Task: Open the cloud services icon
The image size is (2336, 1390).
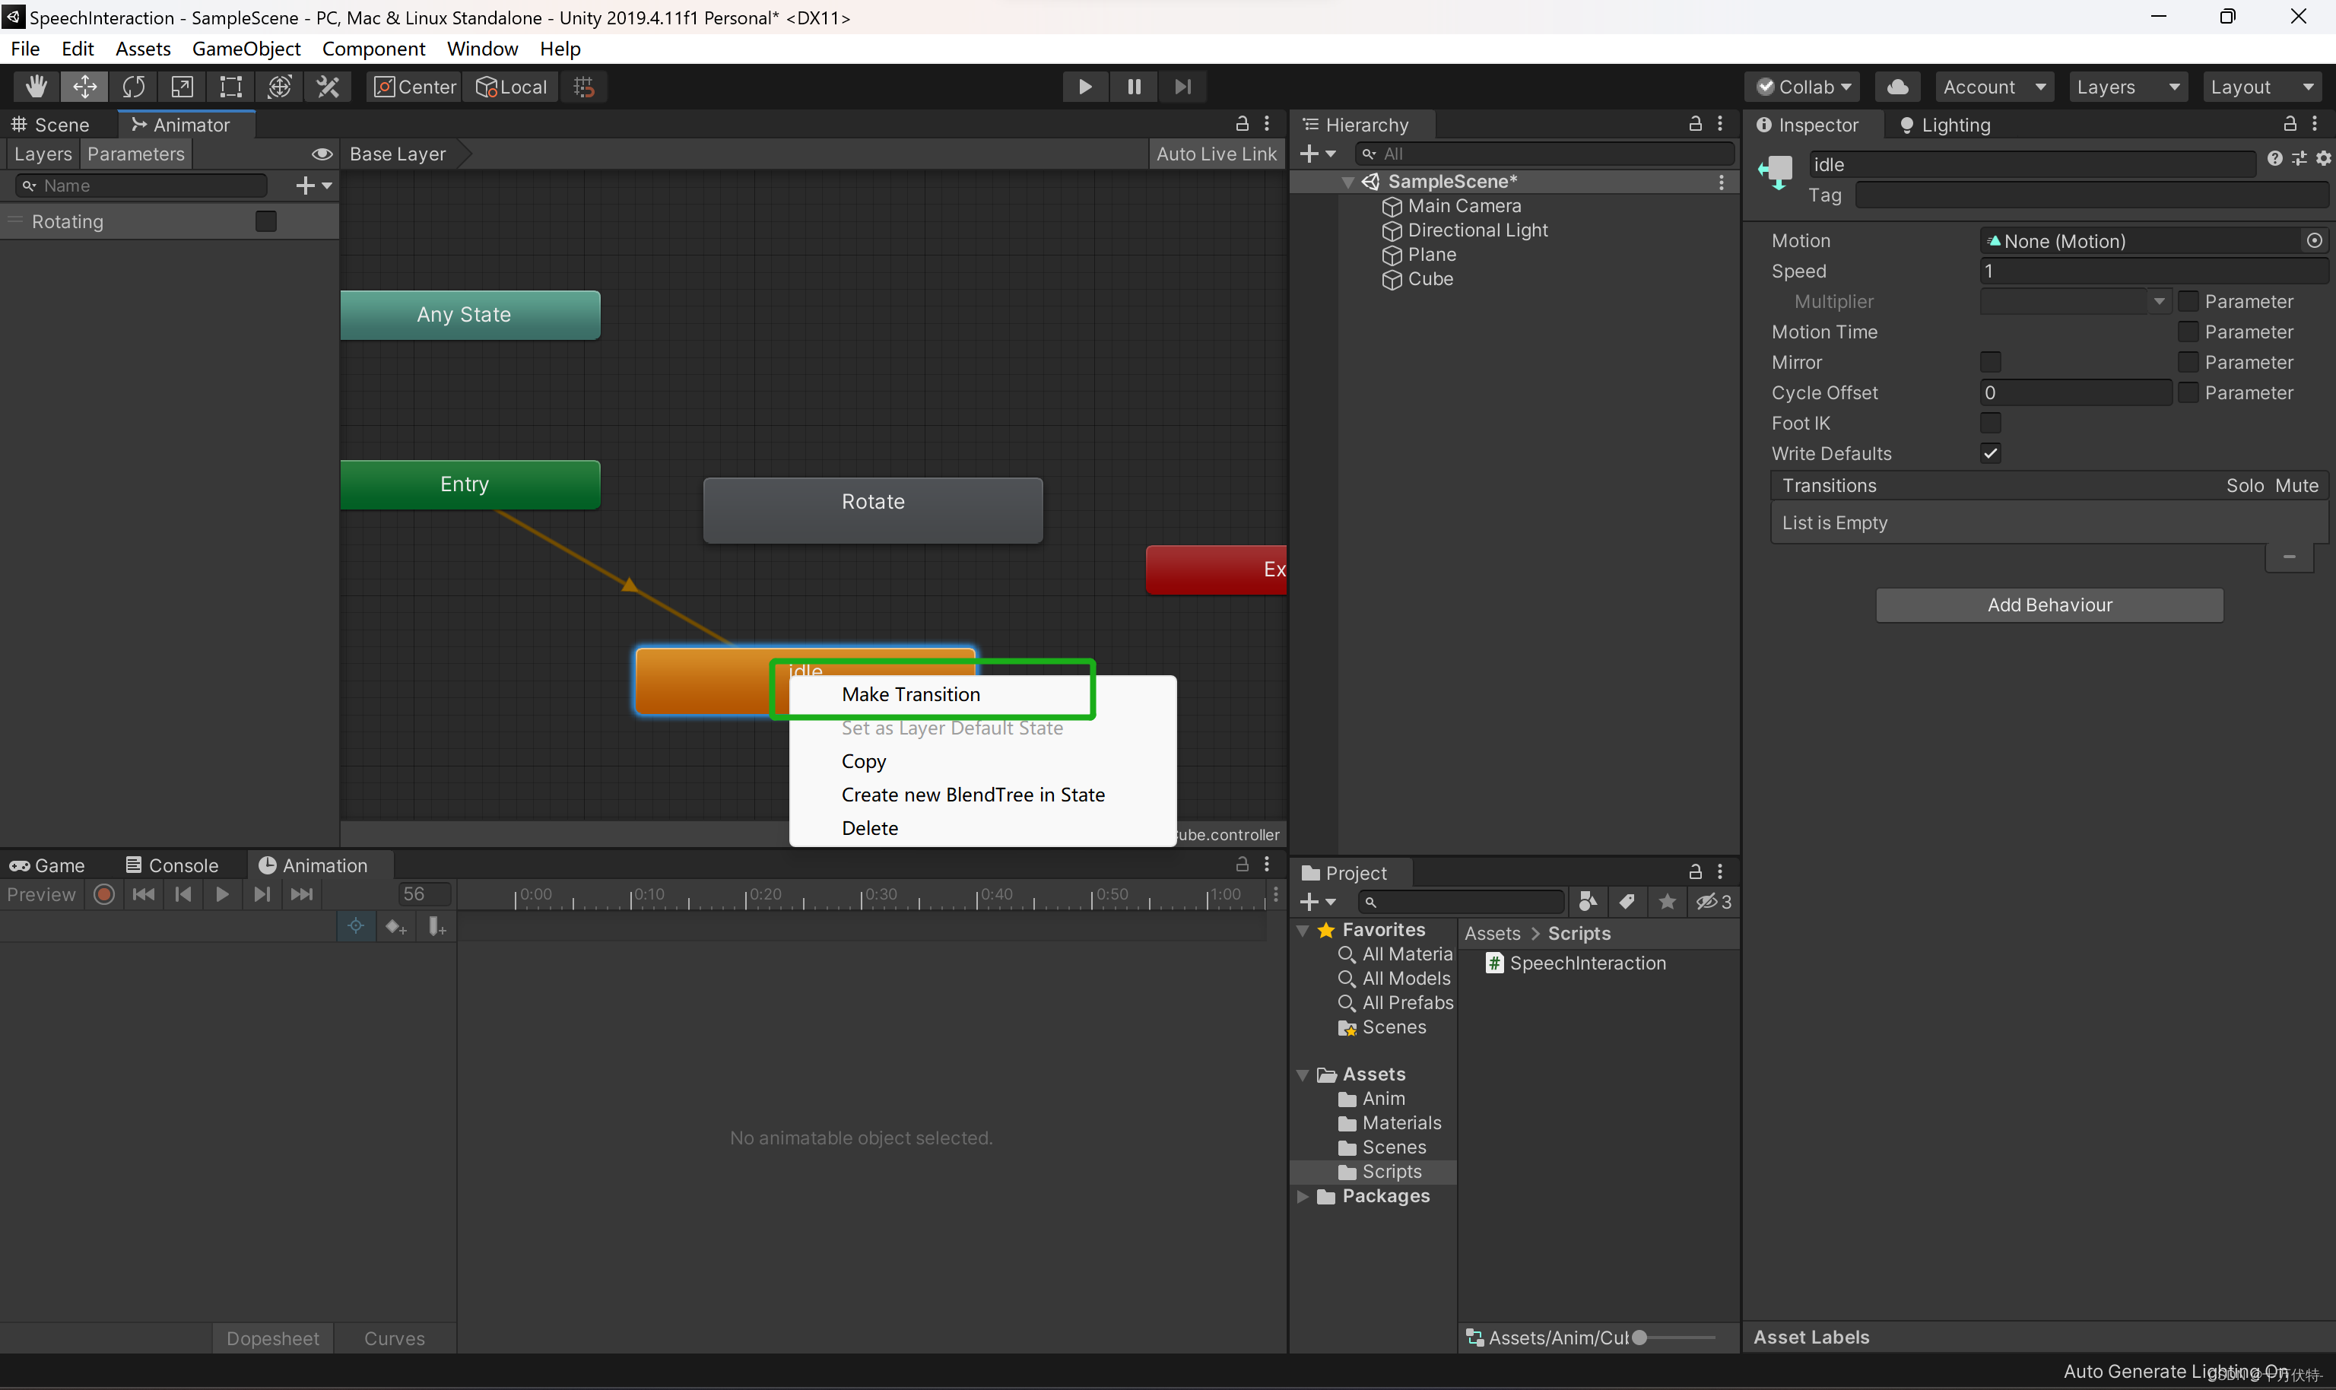Action: pyautogui.click(x=1898, y=87)
